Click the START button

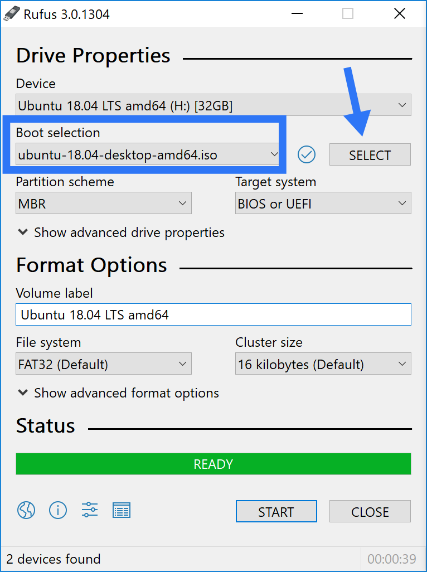tap(276, 511)
